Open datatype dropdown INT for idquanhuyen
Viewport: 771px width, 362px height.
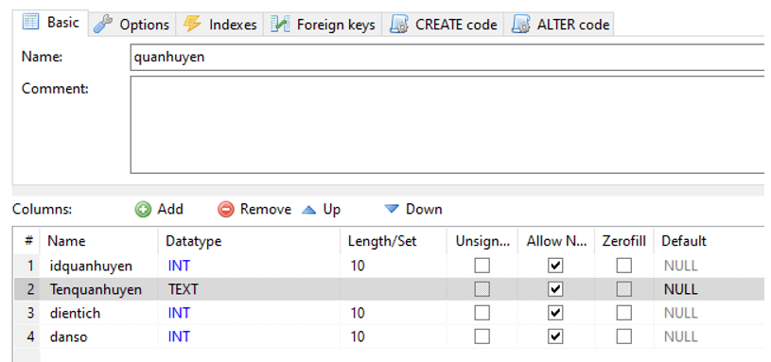tap(179, 266)
